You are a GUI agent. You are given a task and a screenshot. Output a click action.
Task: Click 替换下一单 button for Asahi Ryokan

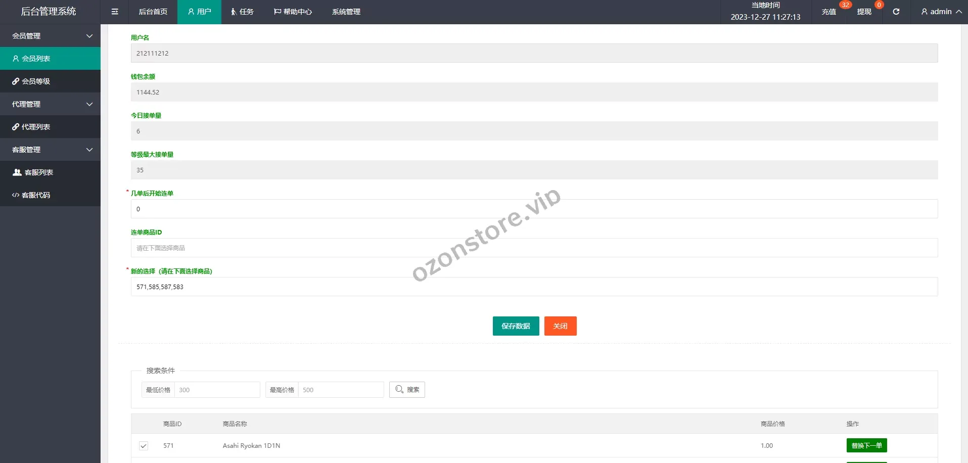tap(866, 445)
